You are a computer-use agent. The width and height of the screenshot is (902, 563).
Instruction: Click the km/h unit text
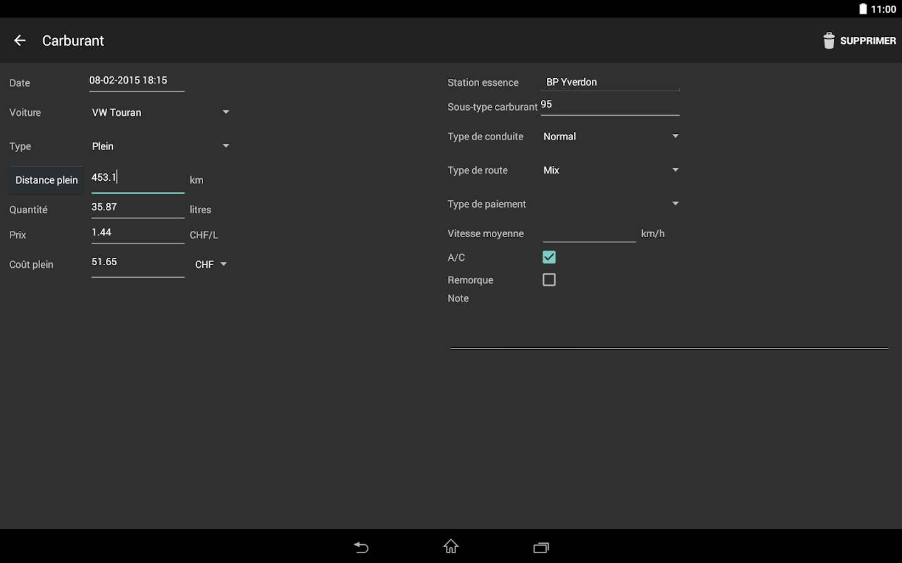coord(653,233)
